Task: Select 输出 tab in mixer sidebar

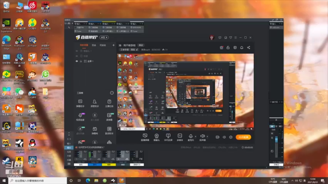Action: click(69, 148)
